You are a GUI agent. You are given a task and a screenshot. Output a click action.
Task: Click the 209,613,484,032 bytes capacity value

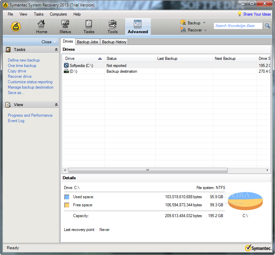(x=183, y=216)
